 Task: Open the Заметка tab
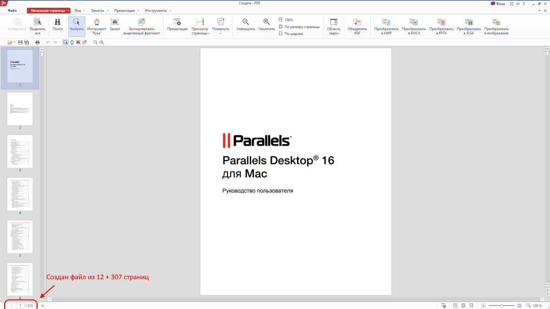[98, 10]
